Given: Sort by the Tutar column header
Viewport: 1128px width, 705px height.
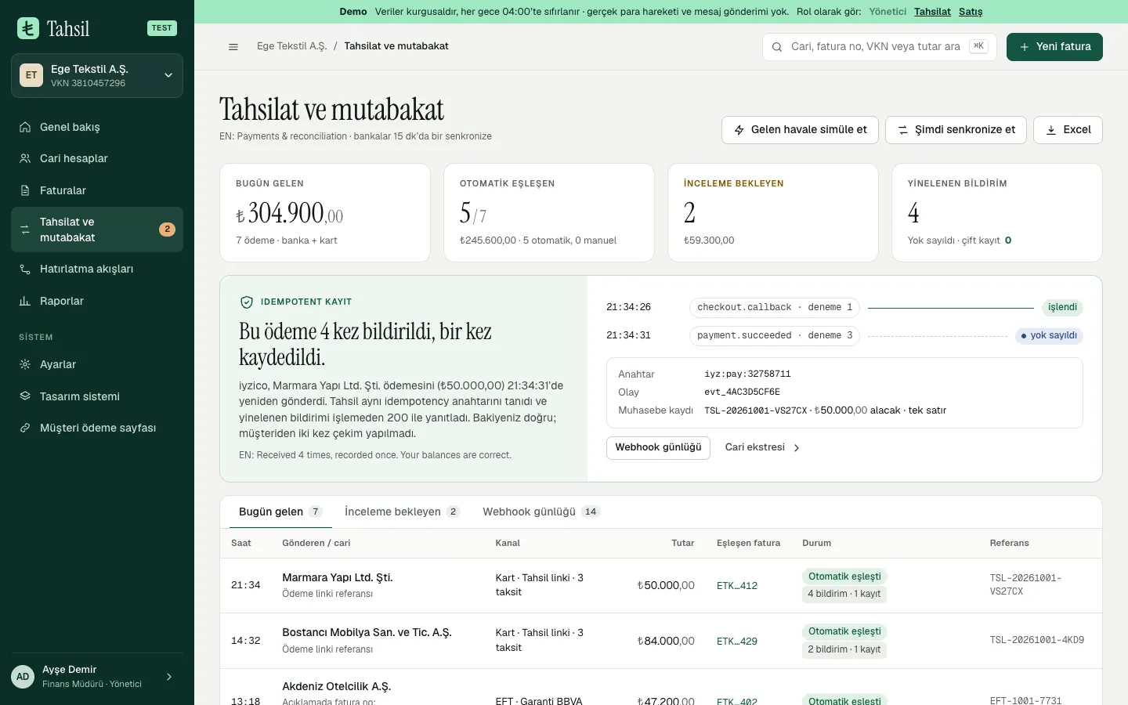Looking at the screenshot, I should click(x=683, y=544).
